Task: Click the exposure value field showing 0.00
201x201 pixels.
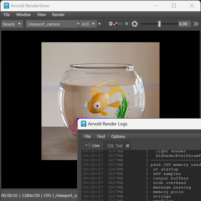Action: 184,24
